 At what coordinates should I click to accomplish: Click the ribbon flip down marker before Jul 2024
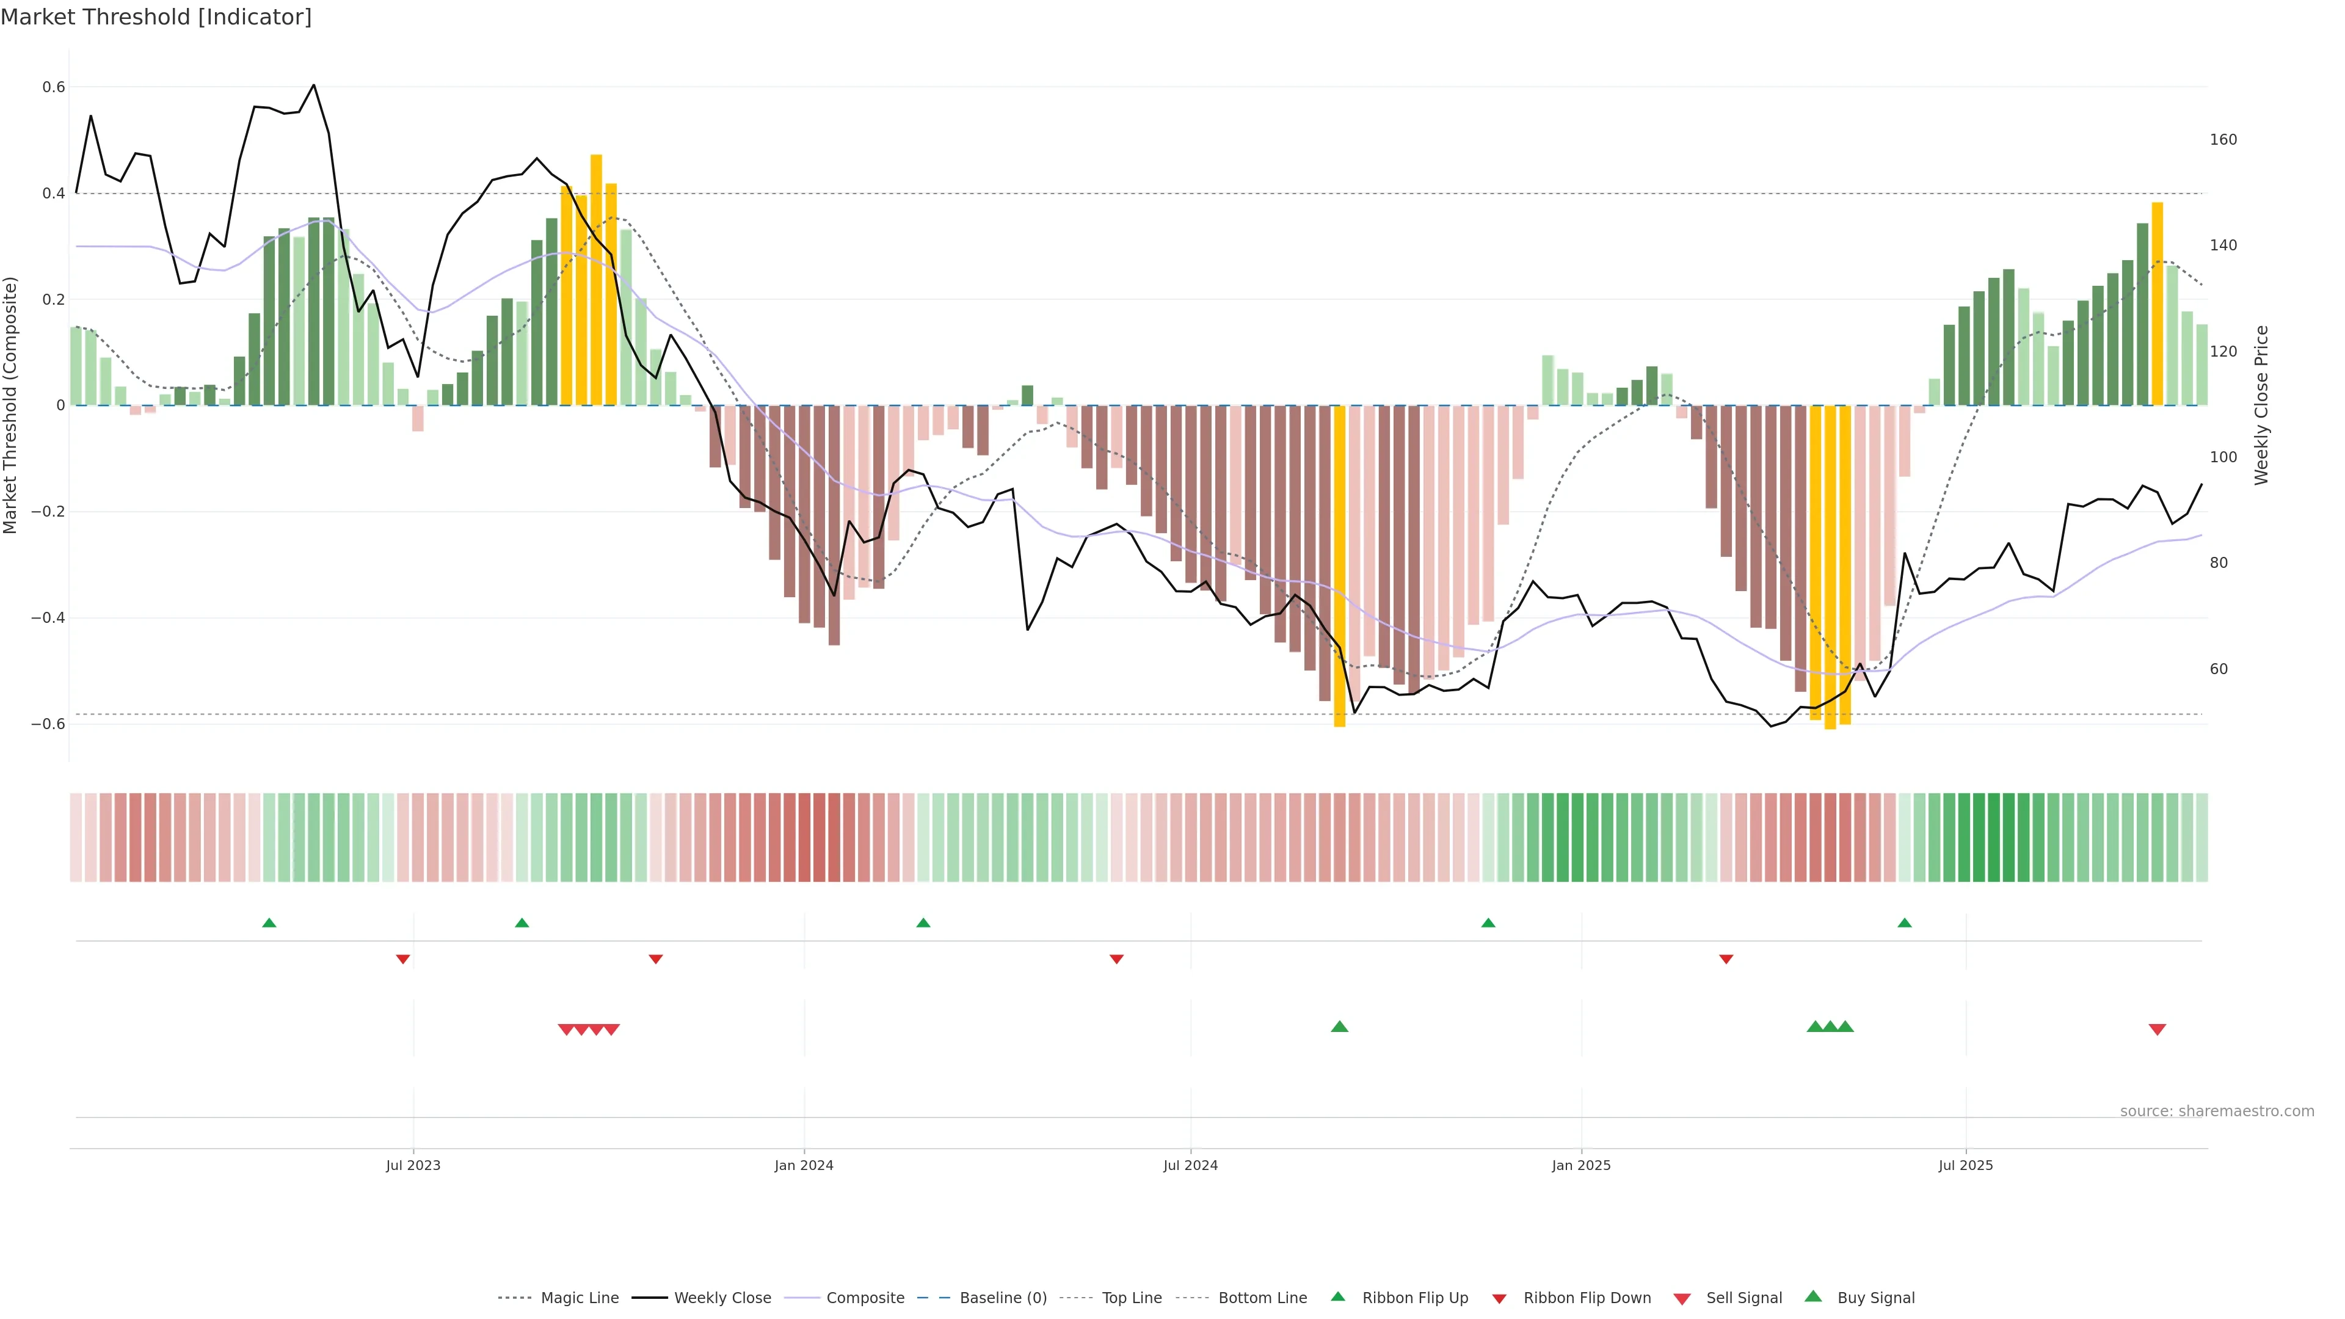pyautogui.click(x=1116, y=959)
